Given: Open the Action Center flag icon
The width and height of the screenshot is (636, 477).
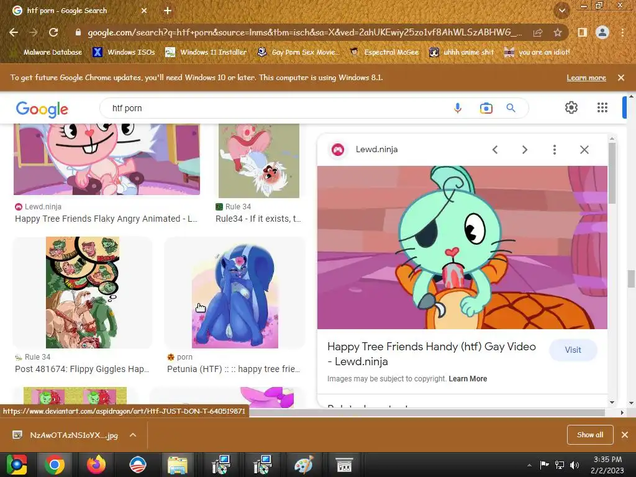Looking at the screenshot, I should pyautogui.click(x=544, y=465).
